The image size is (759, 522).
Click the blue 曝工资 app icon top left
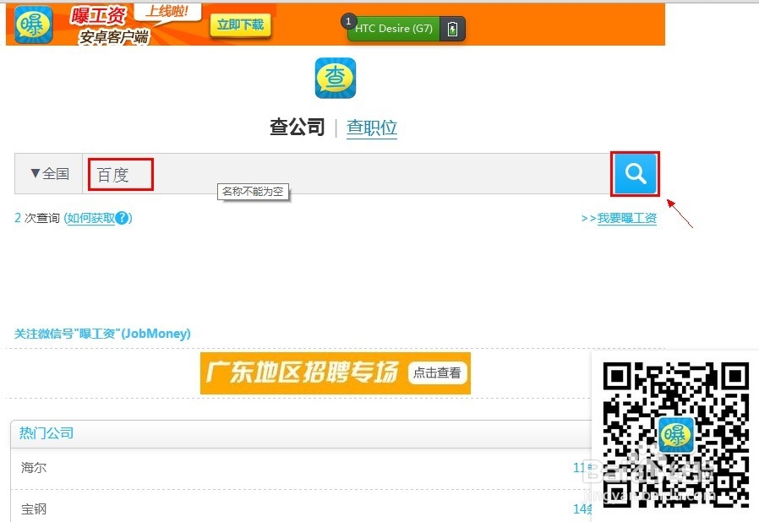(32, 25)
